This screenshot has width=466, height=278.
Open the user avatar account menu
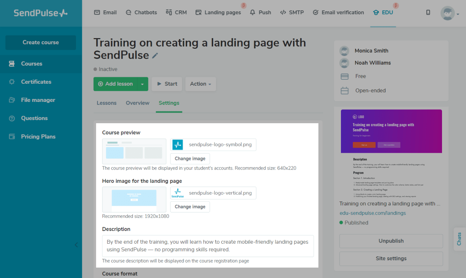[450, 13]
